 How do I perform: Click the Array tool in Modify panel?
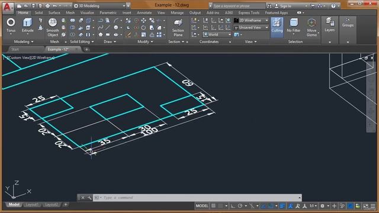159,34
